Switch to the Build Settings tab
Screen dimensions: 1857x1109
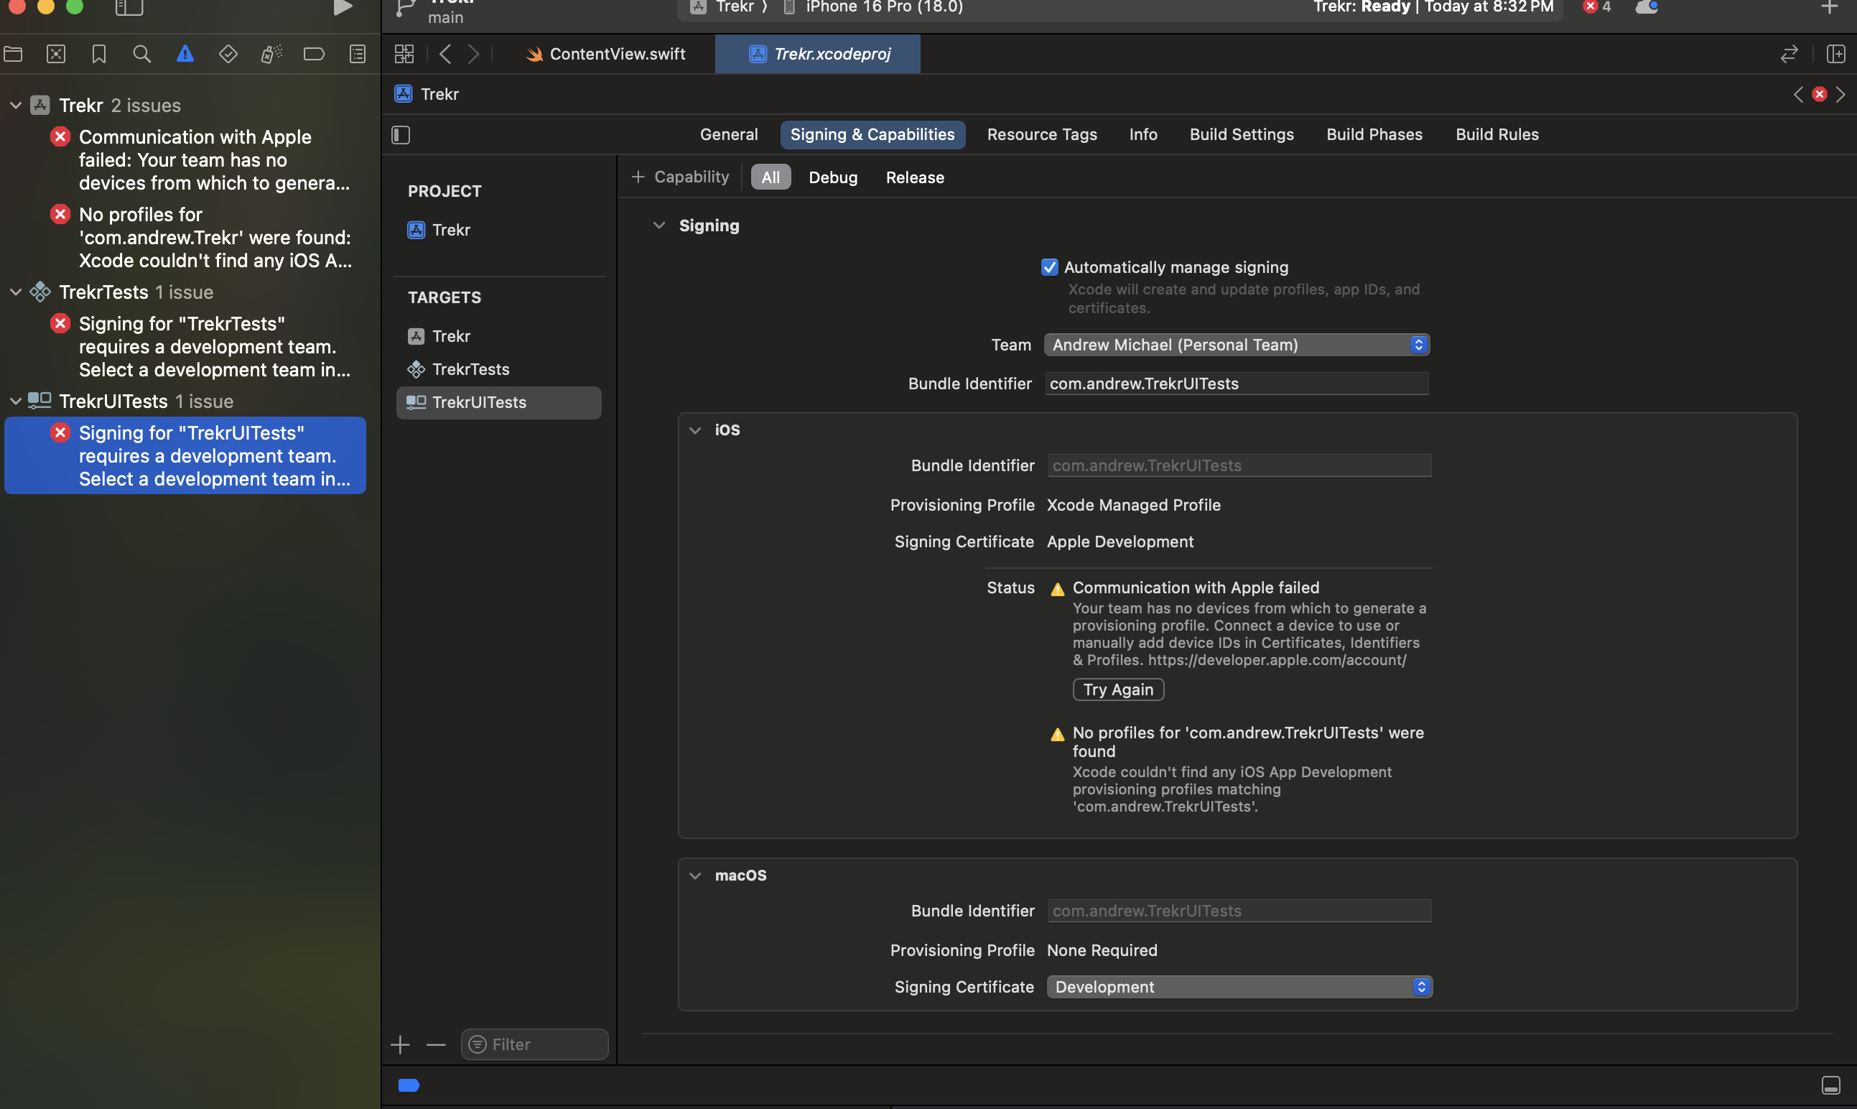(x=1242, y=134)
